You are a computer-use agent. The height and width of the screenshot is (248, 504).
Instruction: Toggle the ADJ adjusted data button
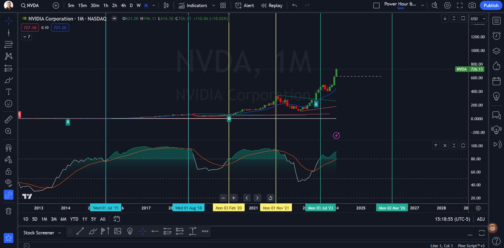click(481, 219)
